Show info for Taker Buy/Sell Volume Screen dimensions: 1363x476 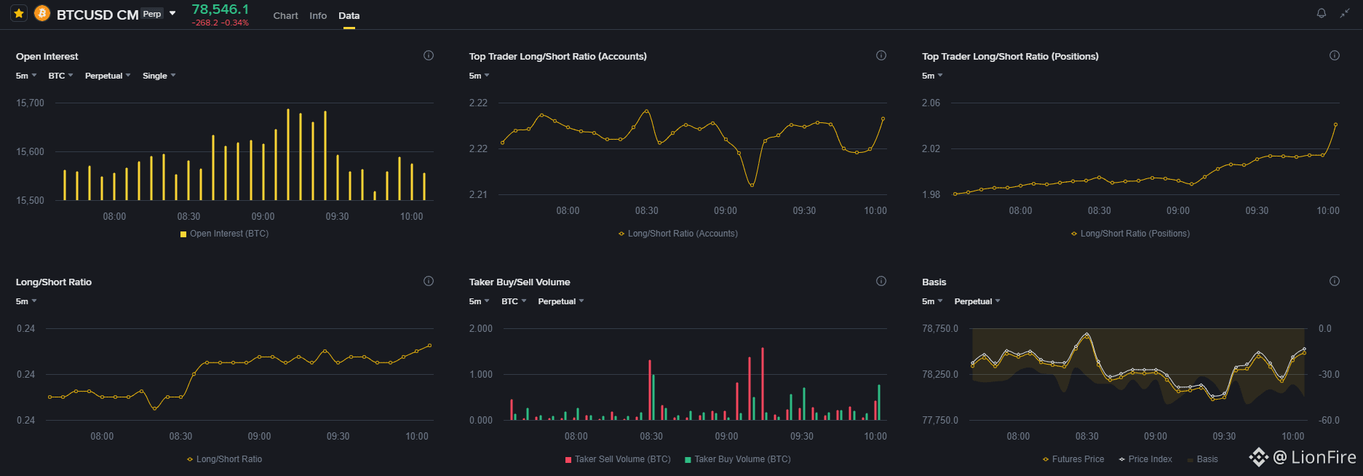(881, 281)
